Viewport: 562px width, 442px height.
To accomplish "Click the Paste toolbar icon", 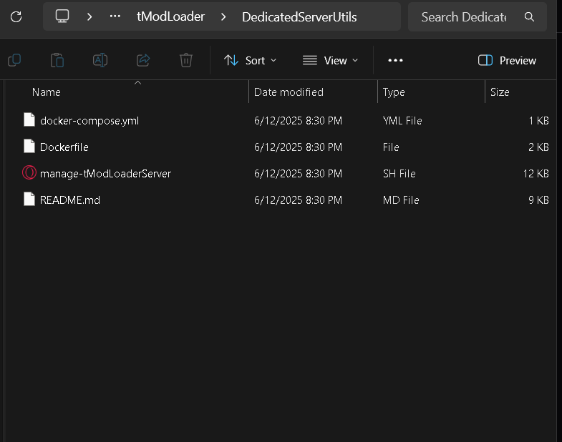I will [x=57, y=60].
